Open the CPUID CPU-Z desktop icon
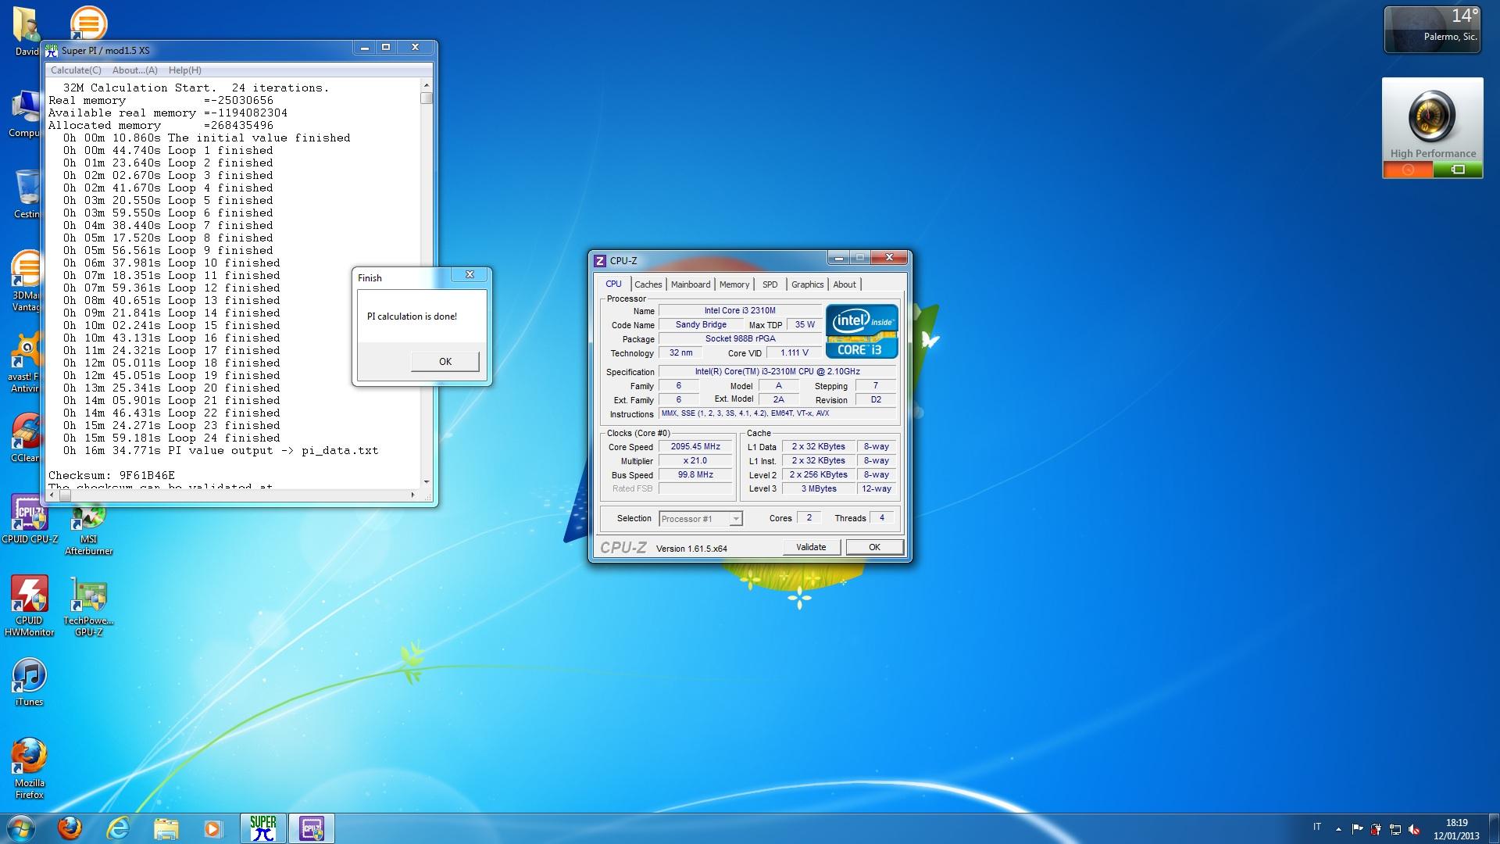 point(30,519)
